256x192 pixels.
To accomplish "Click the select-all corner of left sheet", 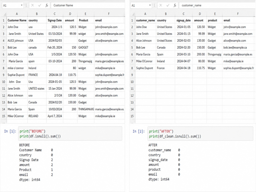I will (4, 14).
